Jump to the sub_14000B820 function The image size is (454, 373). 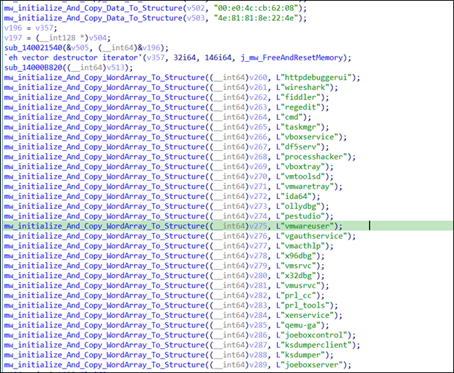pyautogui.click(x=30, y=67)
